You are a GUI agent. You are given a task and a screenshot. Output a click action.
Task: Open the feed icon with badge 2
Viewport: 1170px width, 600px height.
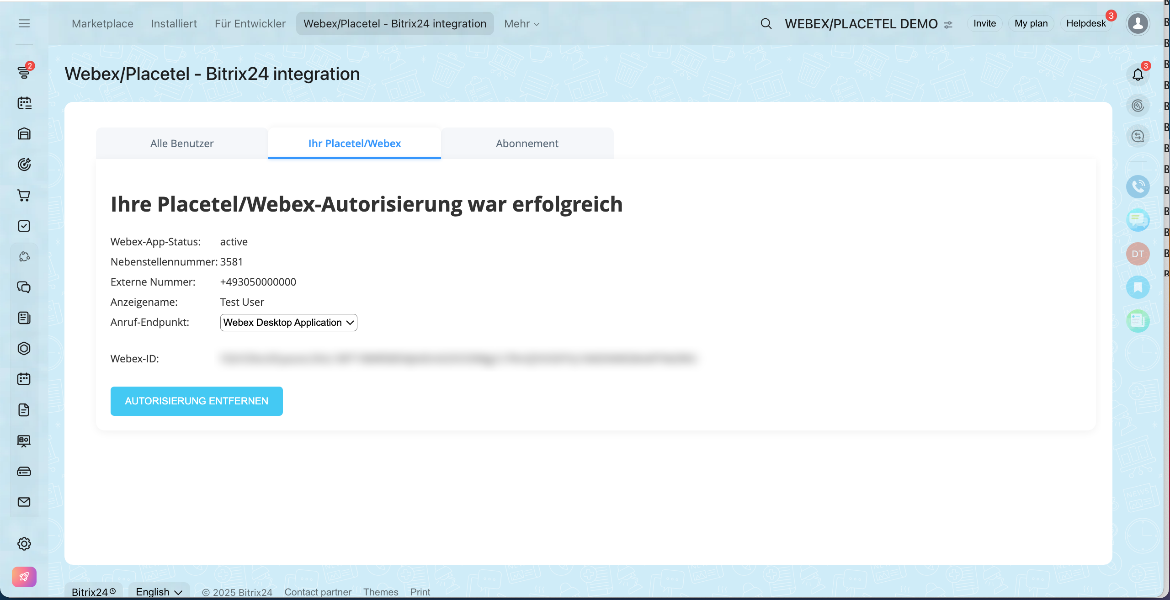(x=24, y=72)
